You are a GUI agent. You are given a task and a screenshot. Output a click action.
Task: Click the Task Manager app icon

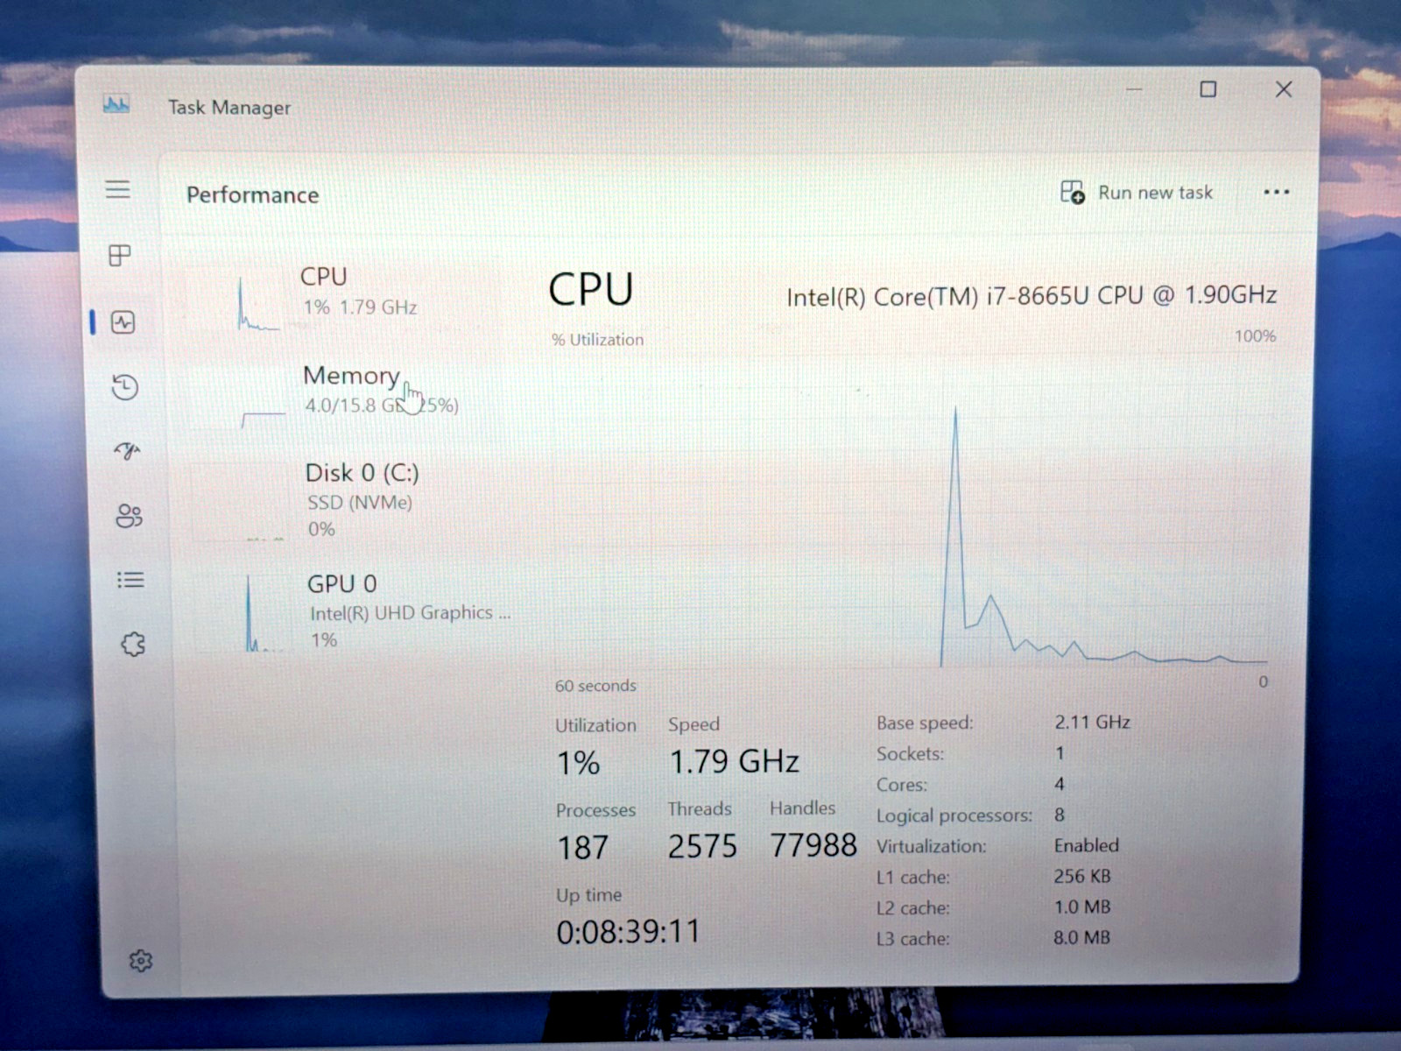(116, 105)
